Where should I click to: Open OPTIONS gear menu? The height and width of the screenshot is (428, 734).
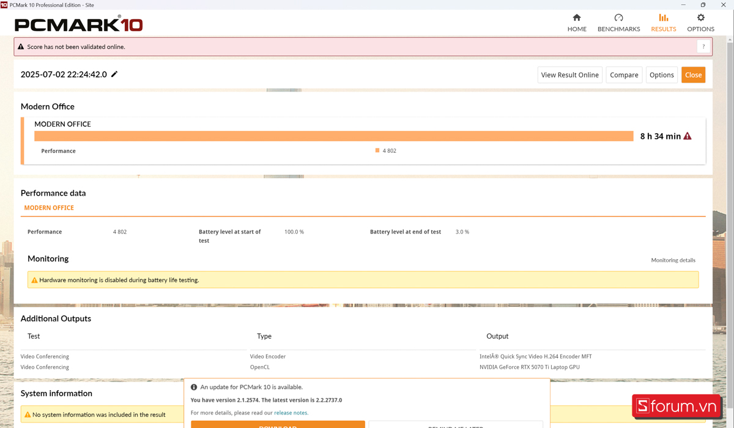point(700,23)
